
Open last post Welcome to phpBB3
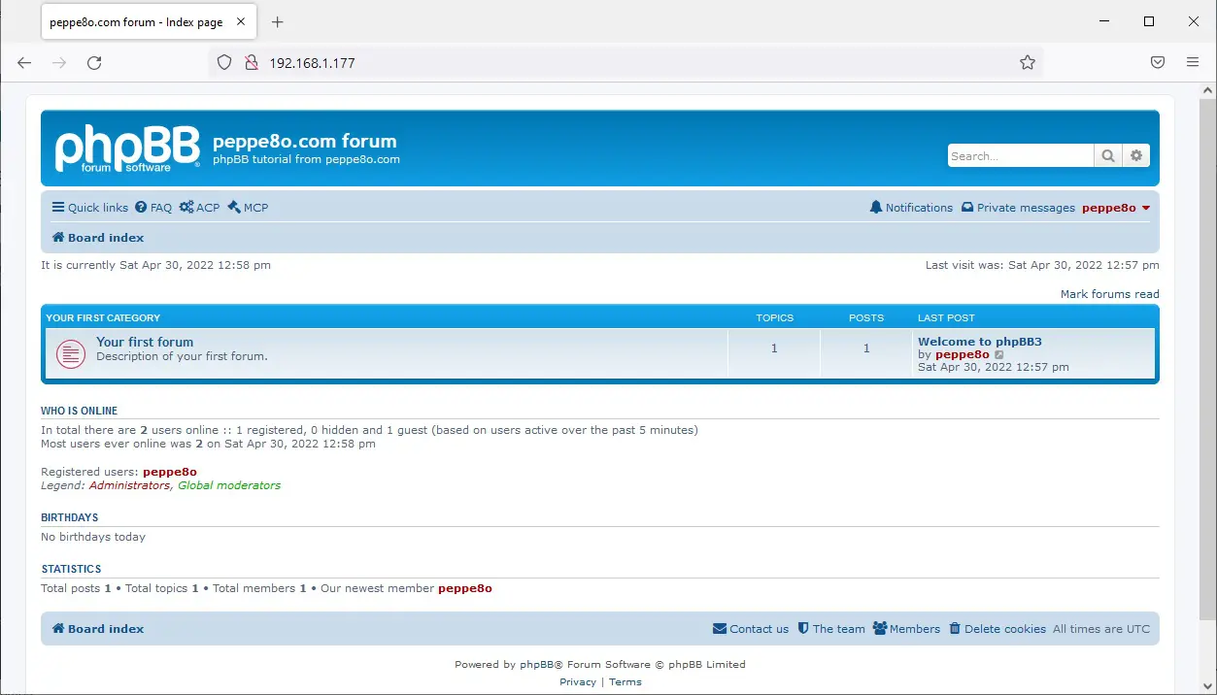tap(980, 342)
